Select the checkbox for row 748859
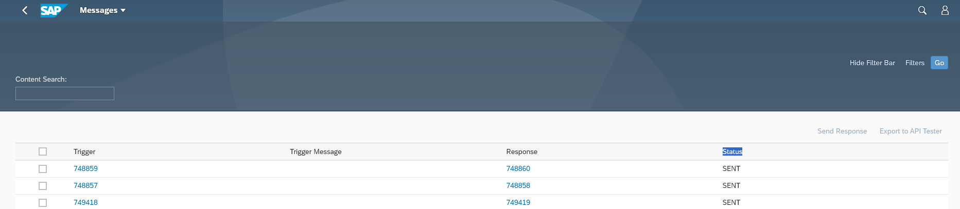The height and width of the screenshot is (209, 960). (x=43, y=169)
